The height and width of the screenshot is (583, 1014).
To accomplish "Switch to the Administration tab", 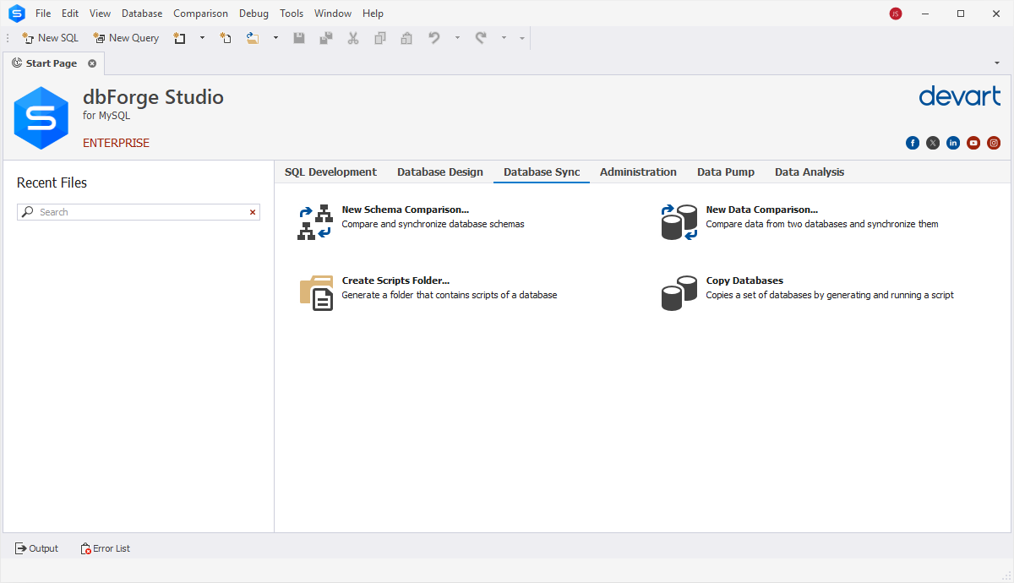I will 638,172.
